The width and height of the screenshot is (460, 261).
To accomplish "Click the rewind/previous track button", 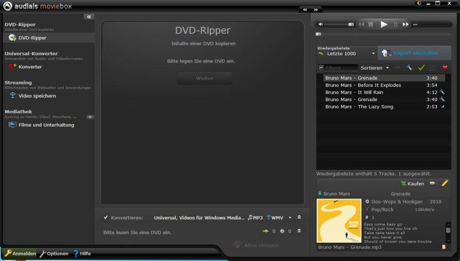I will click(361, 24).
